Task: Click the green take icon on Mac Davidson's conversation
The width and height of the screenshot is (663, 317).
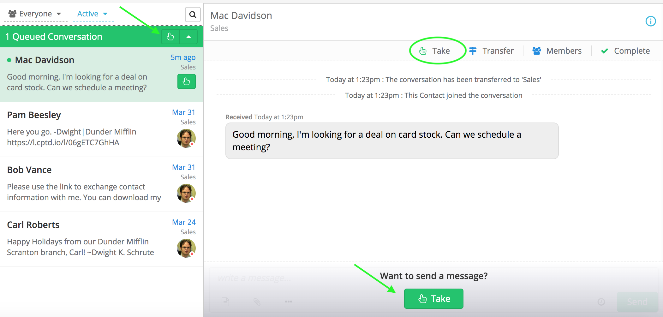Action: (x=186, y=81)
